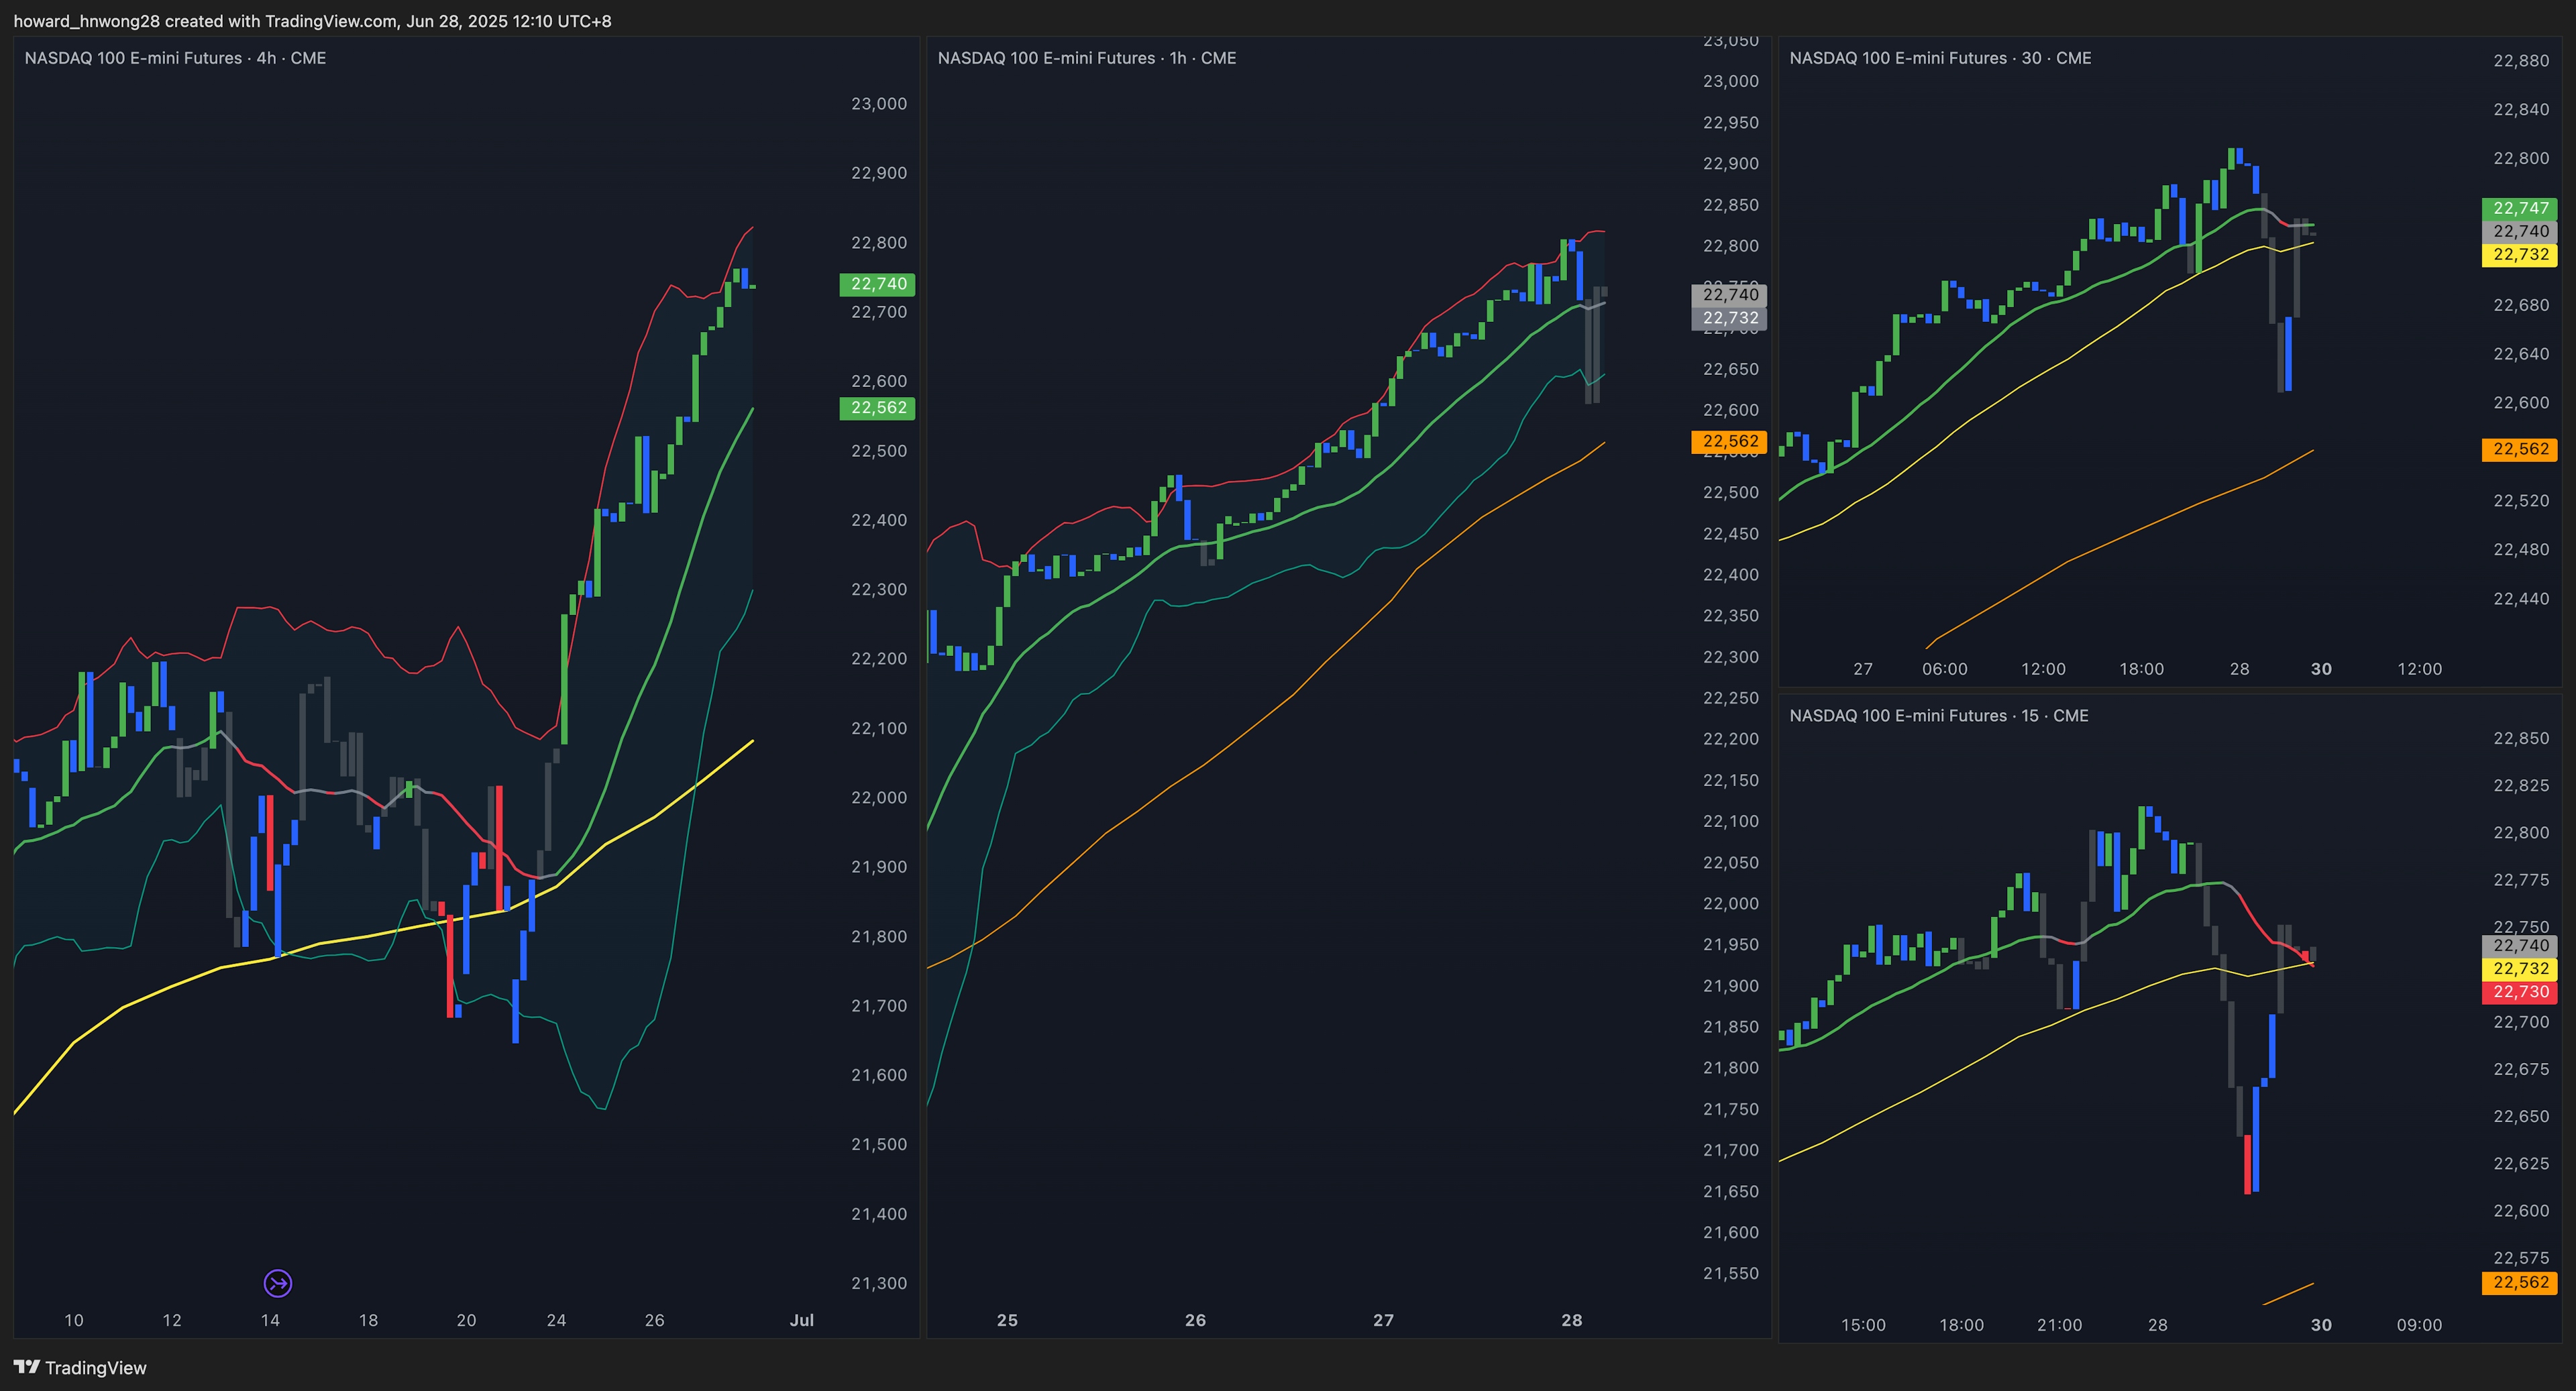Click the '27' date label on the 1h chart

[x=1383, y=1320]
